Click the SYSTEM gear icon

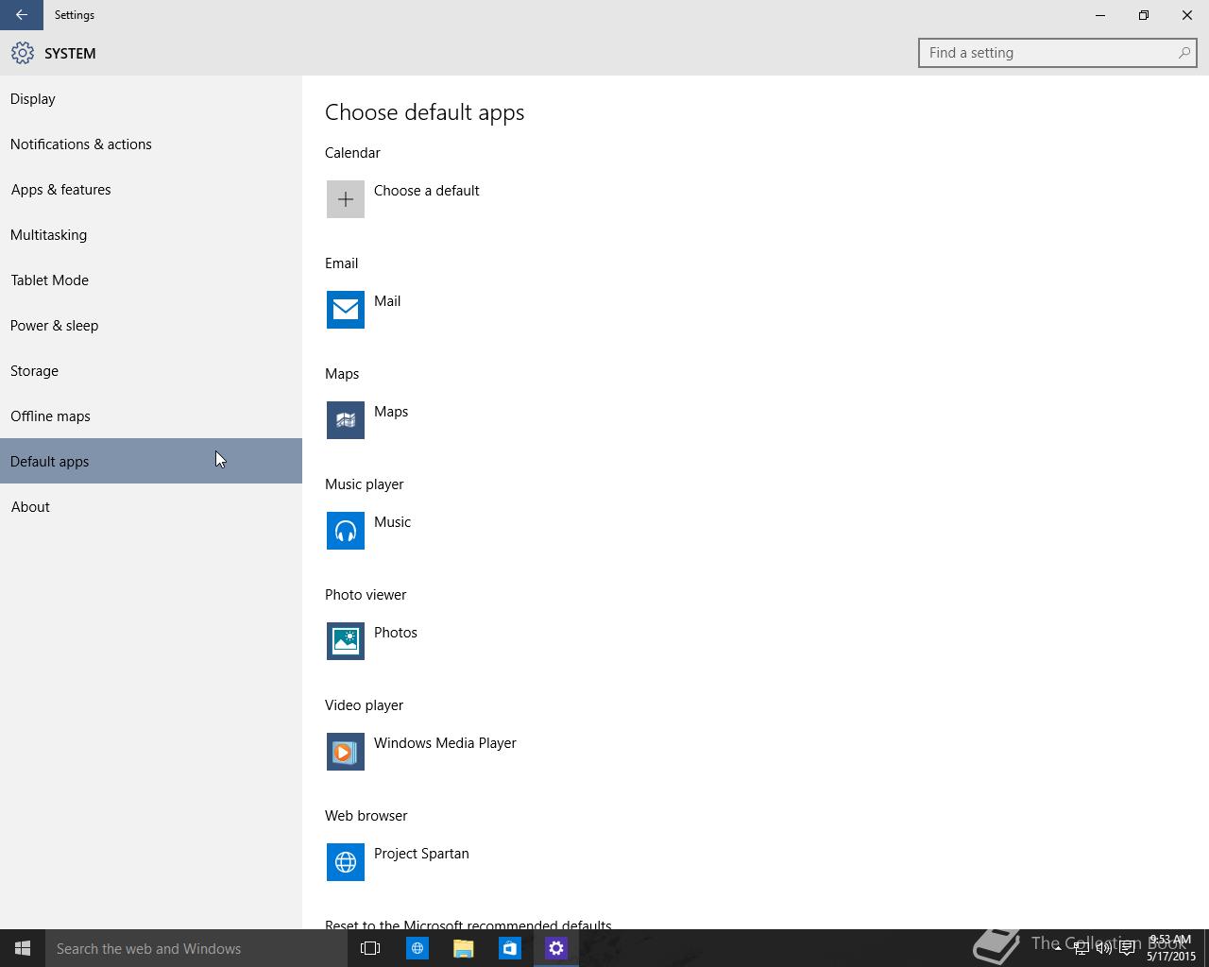[x=23, y=53]
